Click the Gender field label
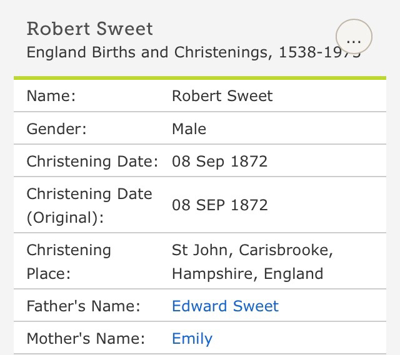This screenshot has width=400, height=355. pyautogui.click(x=56, y=129)
